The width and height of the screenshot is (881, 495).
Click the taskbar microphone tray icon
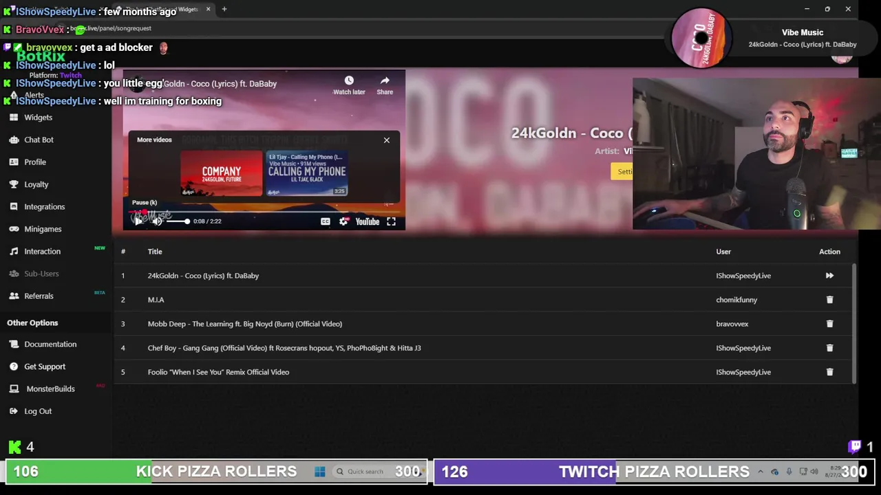[x=789, y=472]
